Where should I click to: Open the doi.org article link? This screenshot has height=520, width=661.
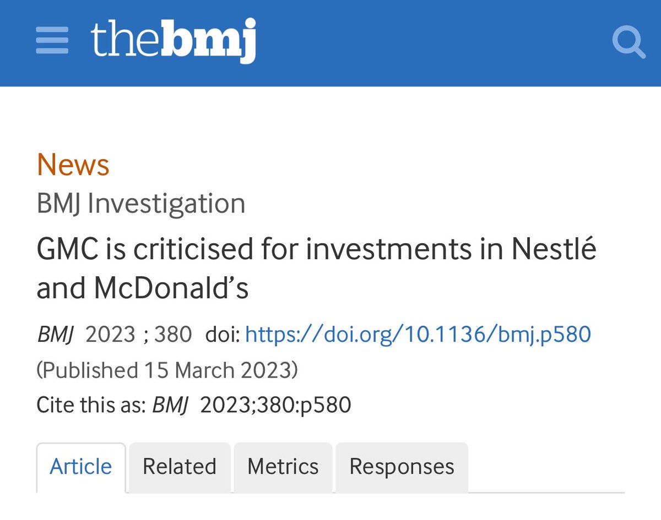[418, 334]
